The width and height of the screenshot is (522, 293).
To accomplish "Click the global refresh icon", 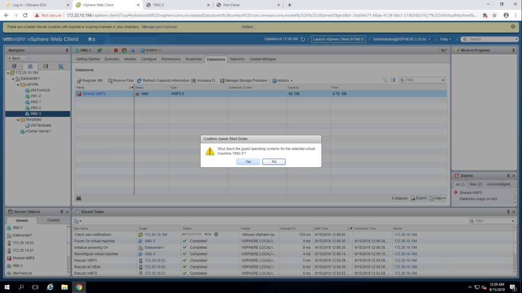I will (303, 39).
